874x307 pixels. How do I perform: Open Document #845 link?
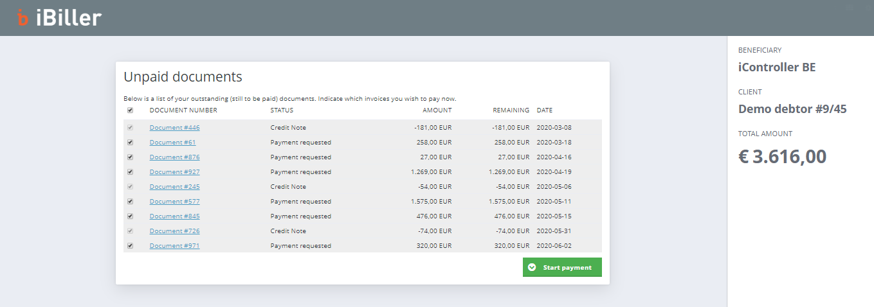click(174, 216)
